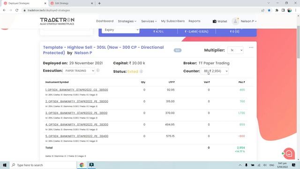Expand the Services menu
Screen dimensions: 300x169
(x=149, y=21)
